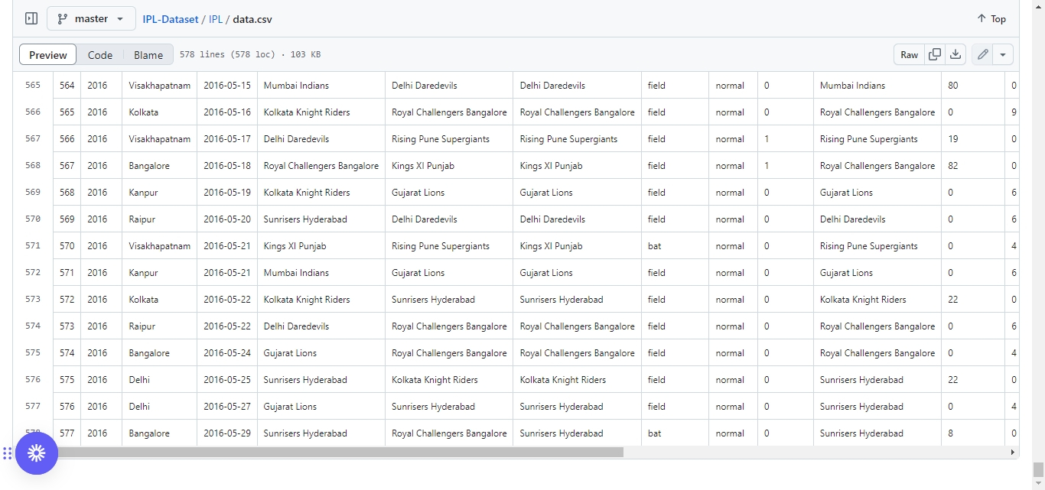
Task: Click date cell 2016-05-20
Action: (x=227, y=219)
